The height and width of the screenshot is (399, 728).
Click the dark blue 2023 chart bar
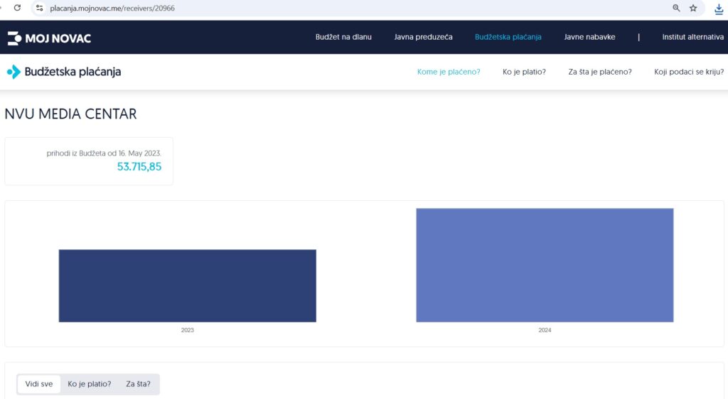[x=187, y=285]
